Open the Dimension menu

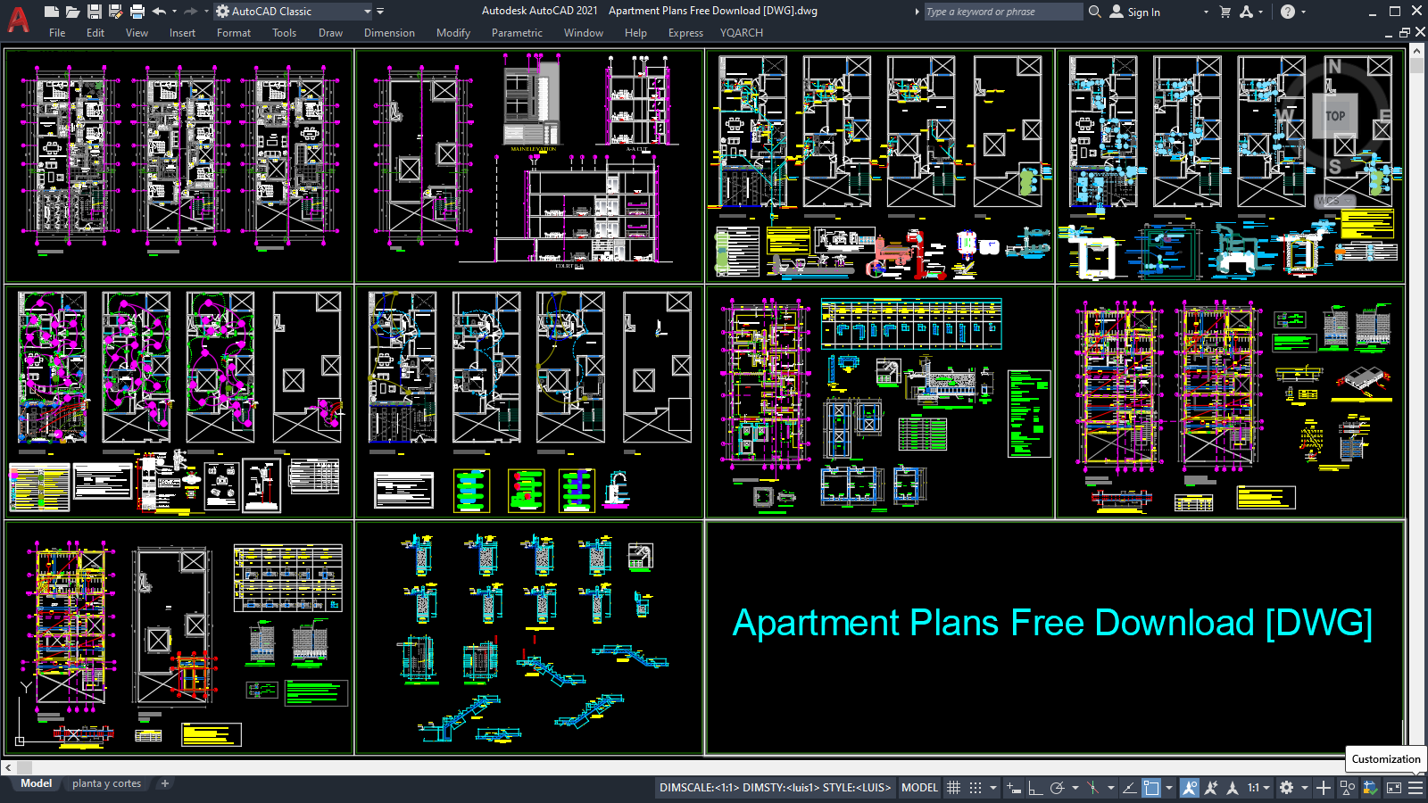389,33
